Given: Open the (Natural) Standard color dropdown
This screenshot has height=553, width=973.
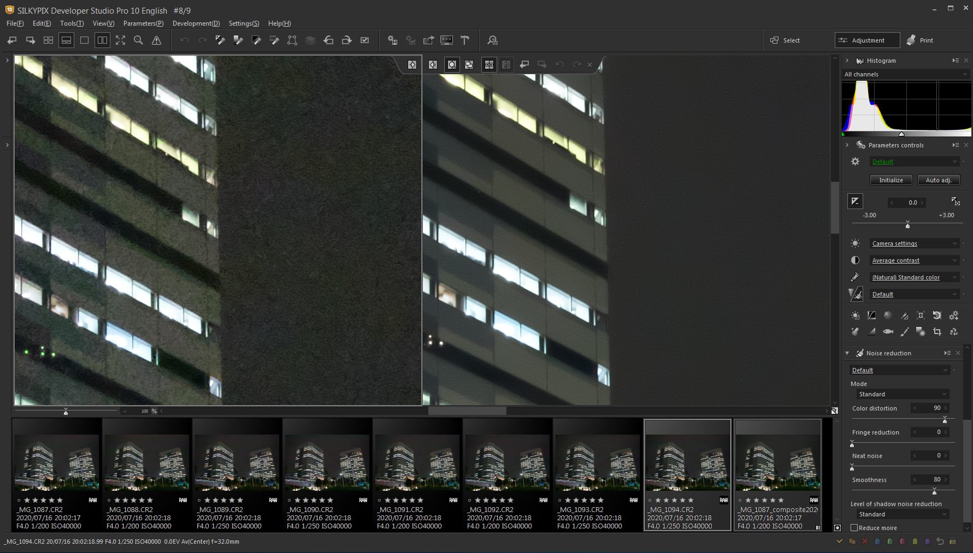Looking at the screenshot, I should [914, 277].
